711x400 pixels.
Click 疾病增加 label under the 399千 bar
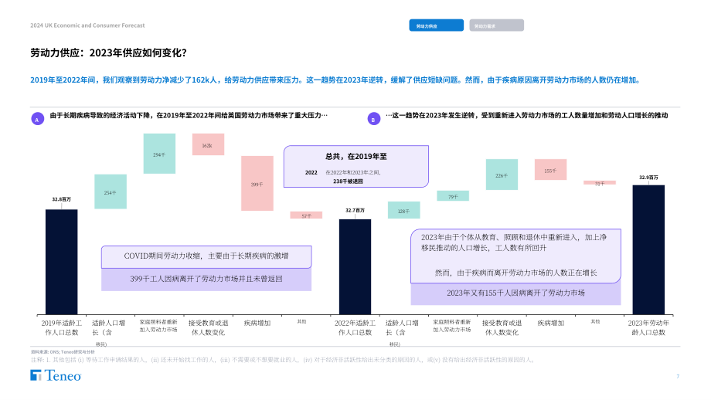pyautogui.click(x=257, y=323)
